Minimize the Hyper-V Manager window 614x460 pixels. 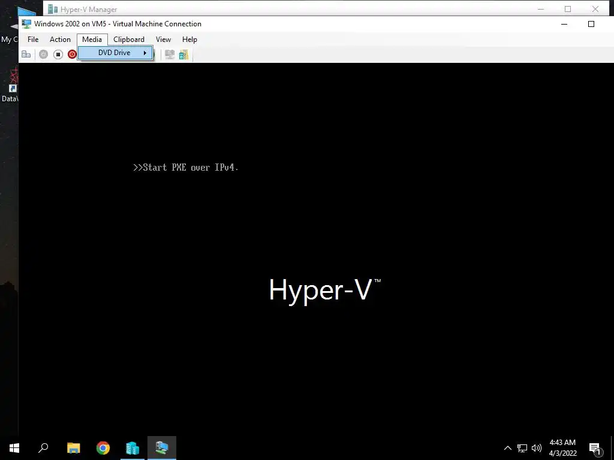(x=541, y=9)
